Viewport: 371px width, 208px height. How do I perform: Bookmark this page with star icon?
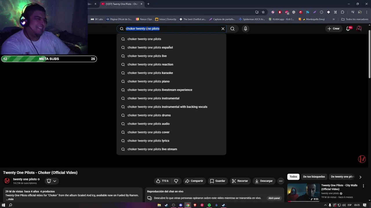tap(263, 12)
